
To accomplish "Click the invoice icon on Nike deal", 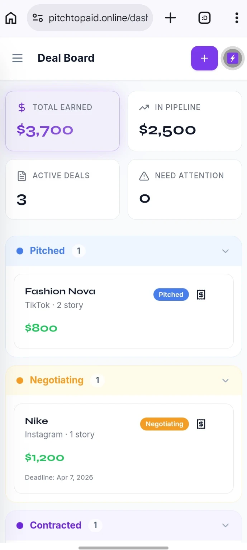I will click(201, 424).
